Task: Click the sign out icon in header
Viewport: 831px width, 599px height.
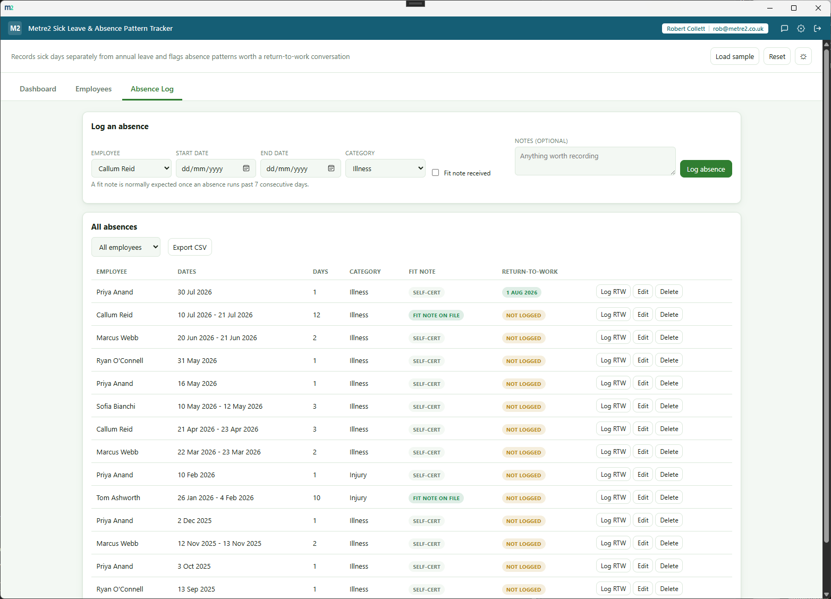Action: pos(817,29)
